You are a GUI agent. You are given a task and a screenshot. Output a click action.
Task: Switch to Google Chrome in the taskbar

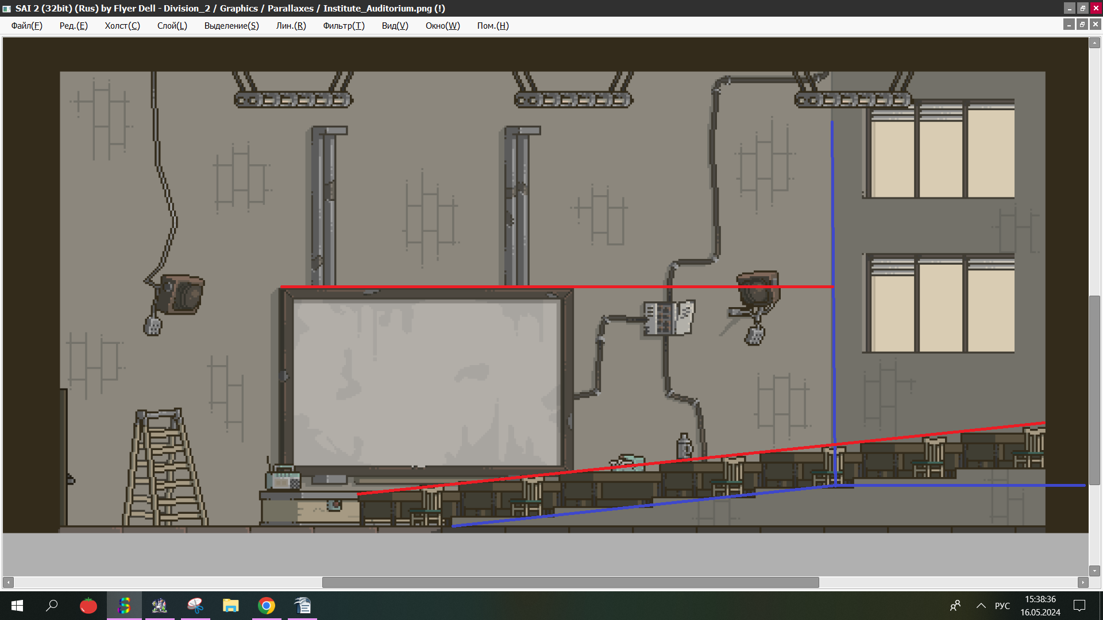[267, 606]
